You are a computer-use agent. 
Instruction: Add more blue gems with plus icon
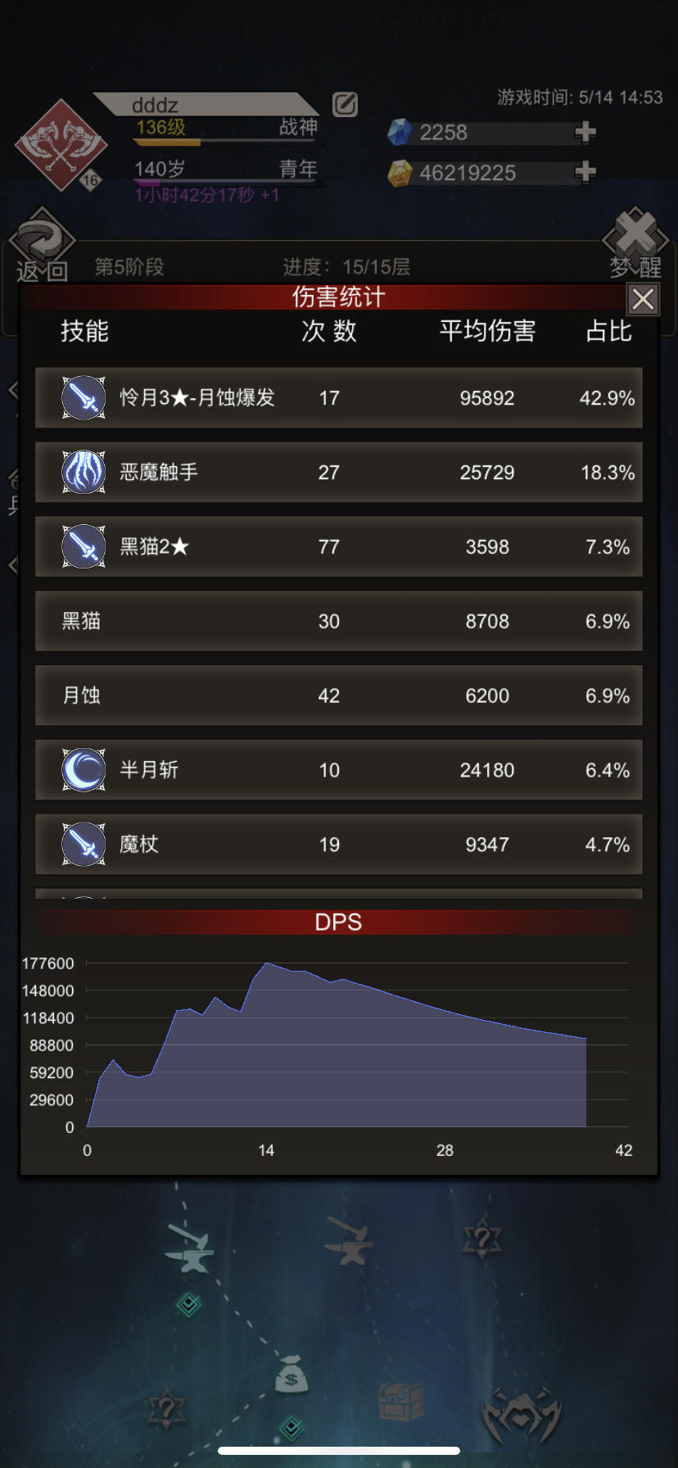[x=585, y=132]
